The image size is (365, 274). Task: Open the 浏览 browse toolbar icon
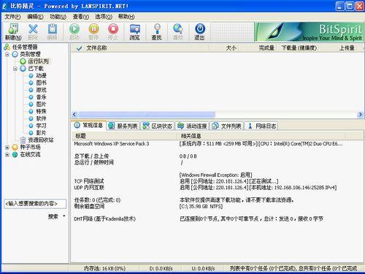[134, 31]
